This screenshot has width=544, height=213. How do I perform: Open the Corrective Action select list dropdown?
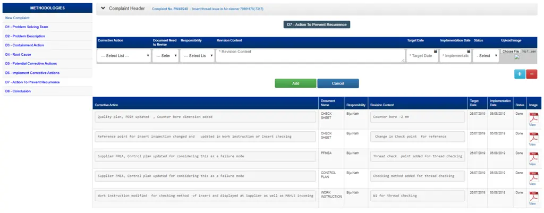point(124,56)
